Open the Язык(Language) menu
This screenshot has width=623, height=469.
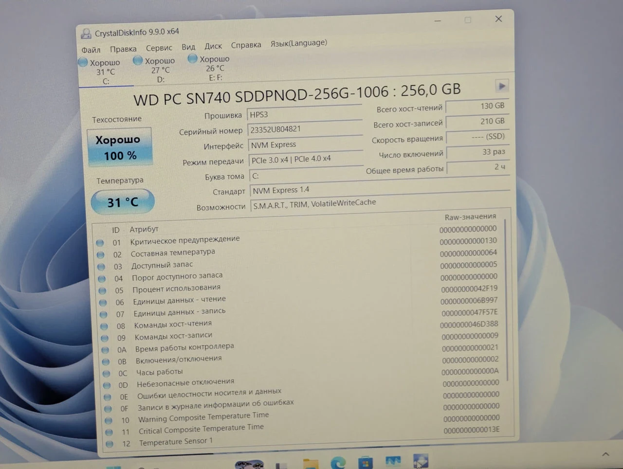(x=299, y=43)
